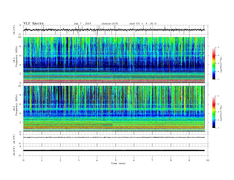Click the 'VLF Spectra' title text

[x=33, y=23]
